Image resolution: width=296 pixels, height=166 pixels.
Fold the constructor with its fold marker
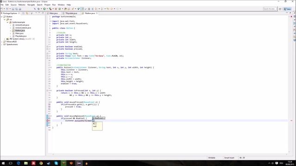(51, 67)
